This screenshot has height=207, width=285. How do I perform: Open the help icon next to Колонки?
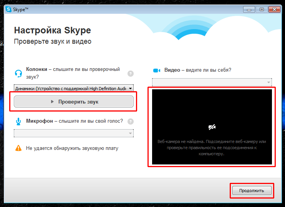click(131, 74)
